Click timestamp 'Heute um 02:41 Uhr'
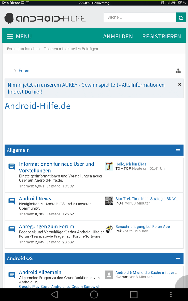 (x=149, y=169)
